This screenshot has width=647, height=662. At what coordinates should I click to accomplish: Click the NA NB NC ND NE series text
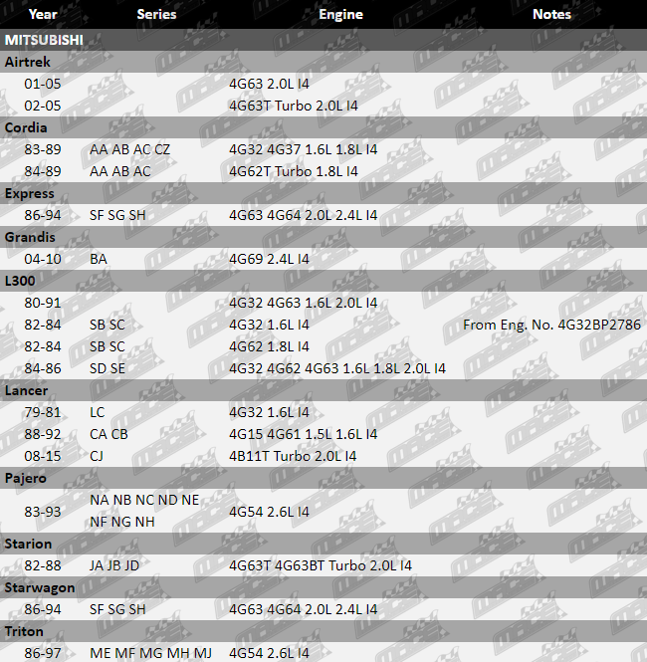(144, 501)
